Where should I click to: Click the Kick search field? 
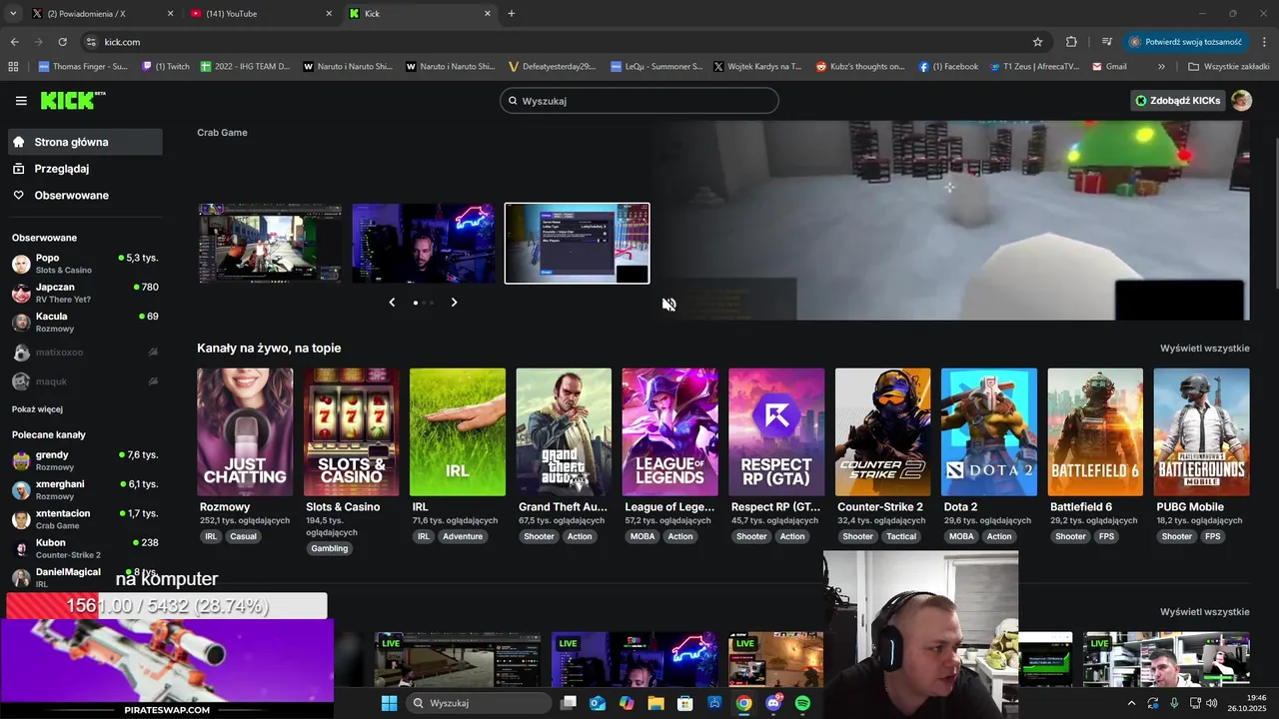(639, 100)
